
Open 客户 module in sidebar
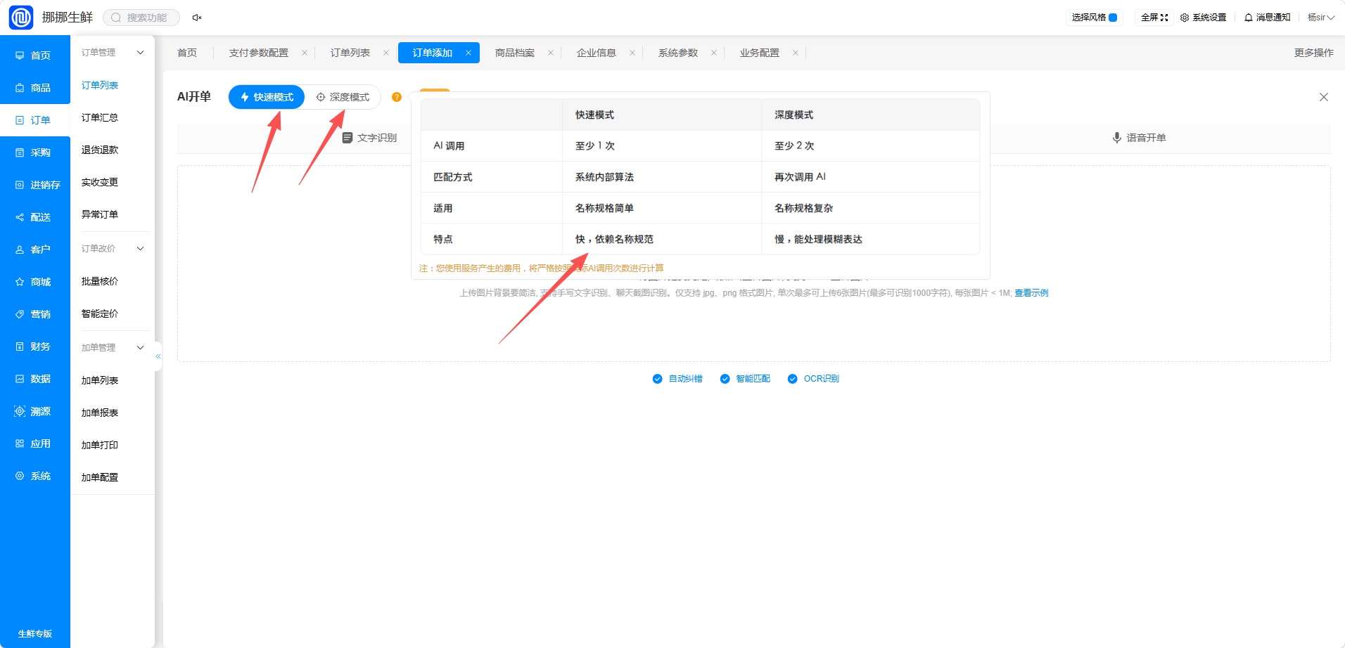[x=35, y=250]
